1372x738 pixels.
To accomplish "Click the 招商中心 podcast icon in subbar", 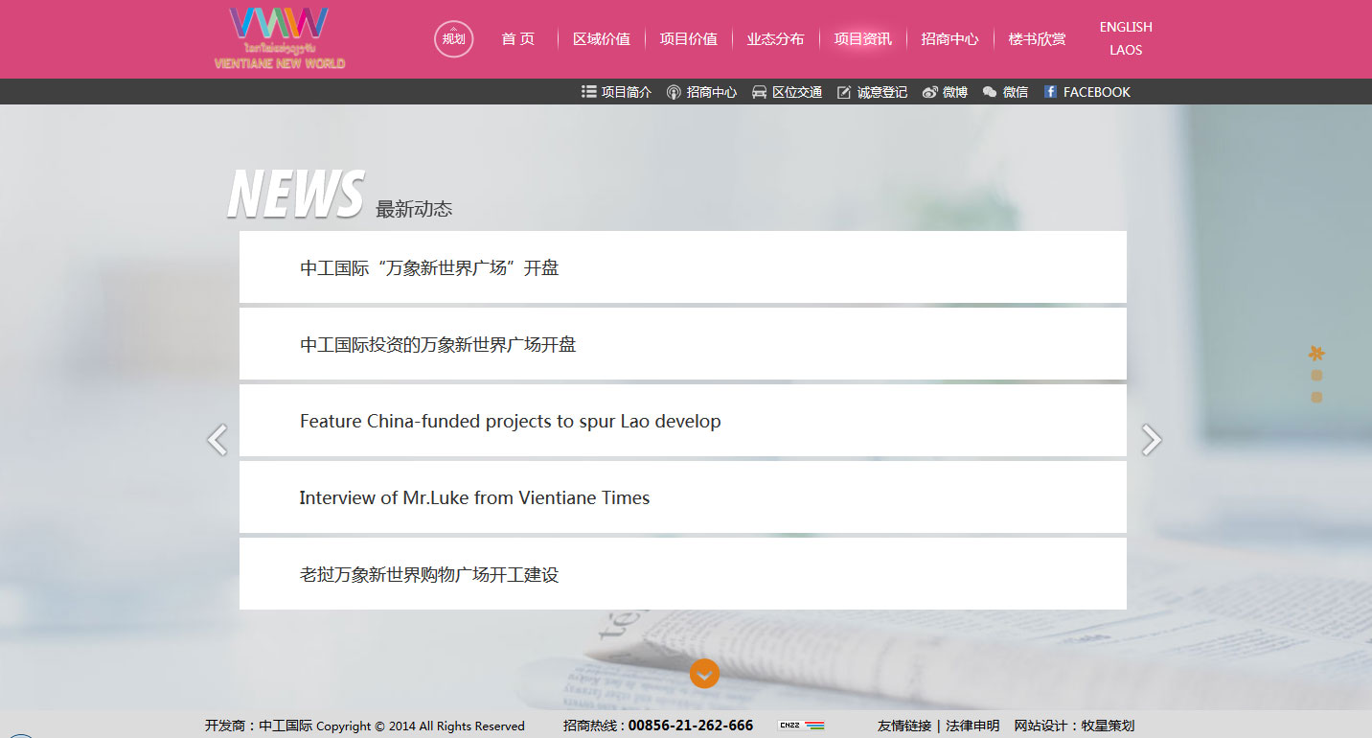I will (674, 92).
